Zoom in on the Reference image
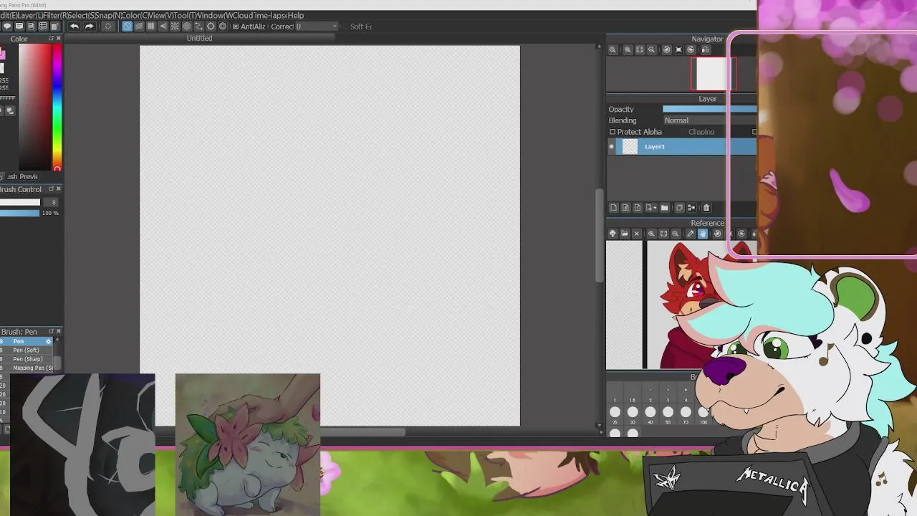The height and width of the screenshot is (516, 917). coord(651,234)
